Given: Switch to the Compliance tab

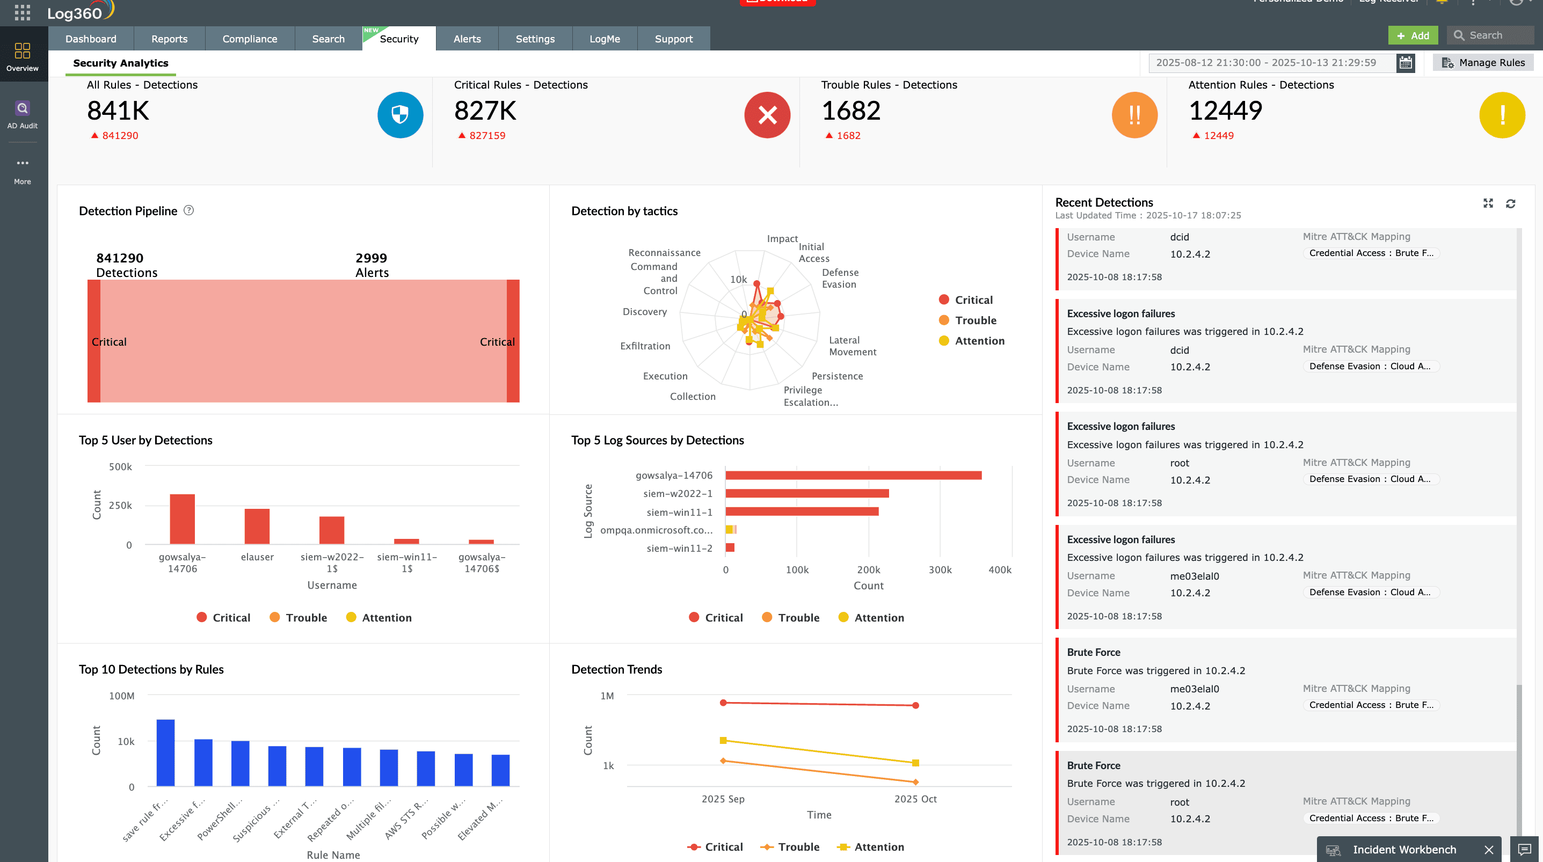Looking at the screenshot, I should coord(250,38).
